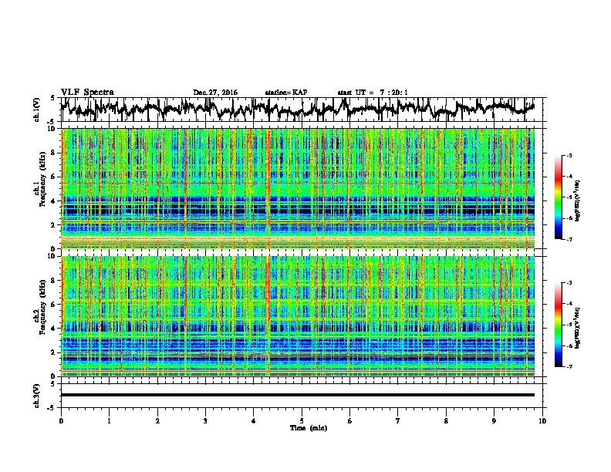This screenshot has height=472, width=611.
Task: Click the "start UT = 7:20:1" label
Action: (373, 93)
